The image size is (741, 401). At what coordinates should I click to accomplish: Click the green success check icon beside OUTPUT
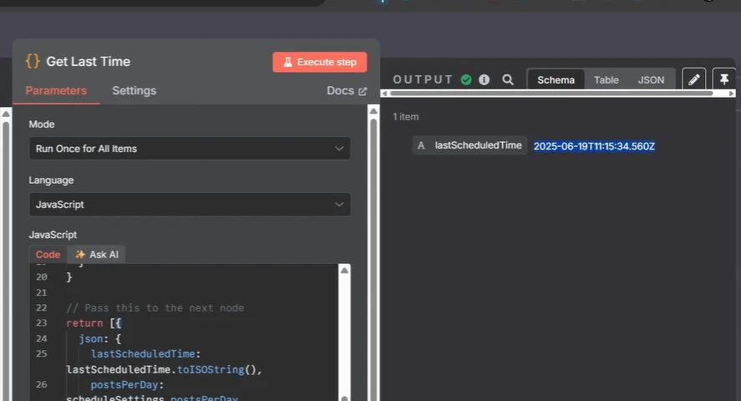(466, 80)
